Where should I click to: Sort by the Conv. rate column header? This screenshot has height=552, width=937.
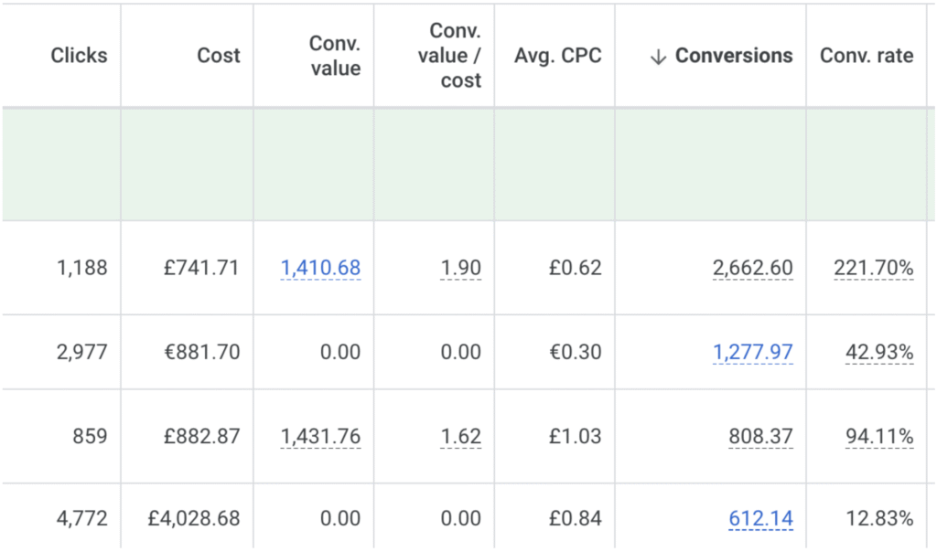[867, 56]
